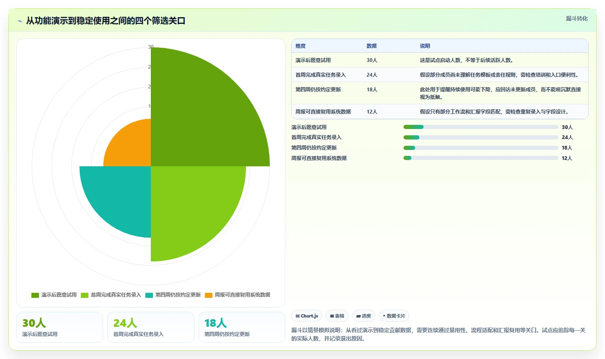Image resolution: width=605 pixels, height=359 pixels.
Task: Select the 演示后愿意试用 table row cell
Action: [313, 60]
